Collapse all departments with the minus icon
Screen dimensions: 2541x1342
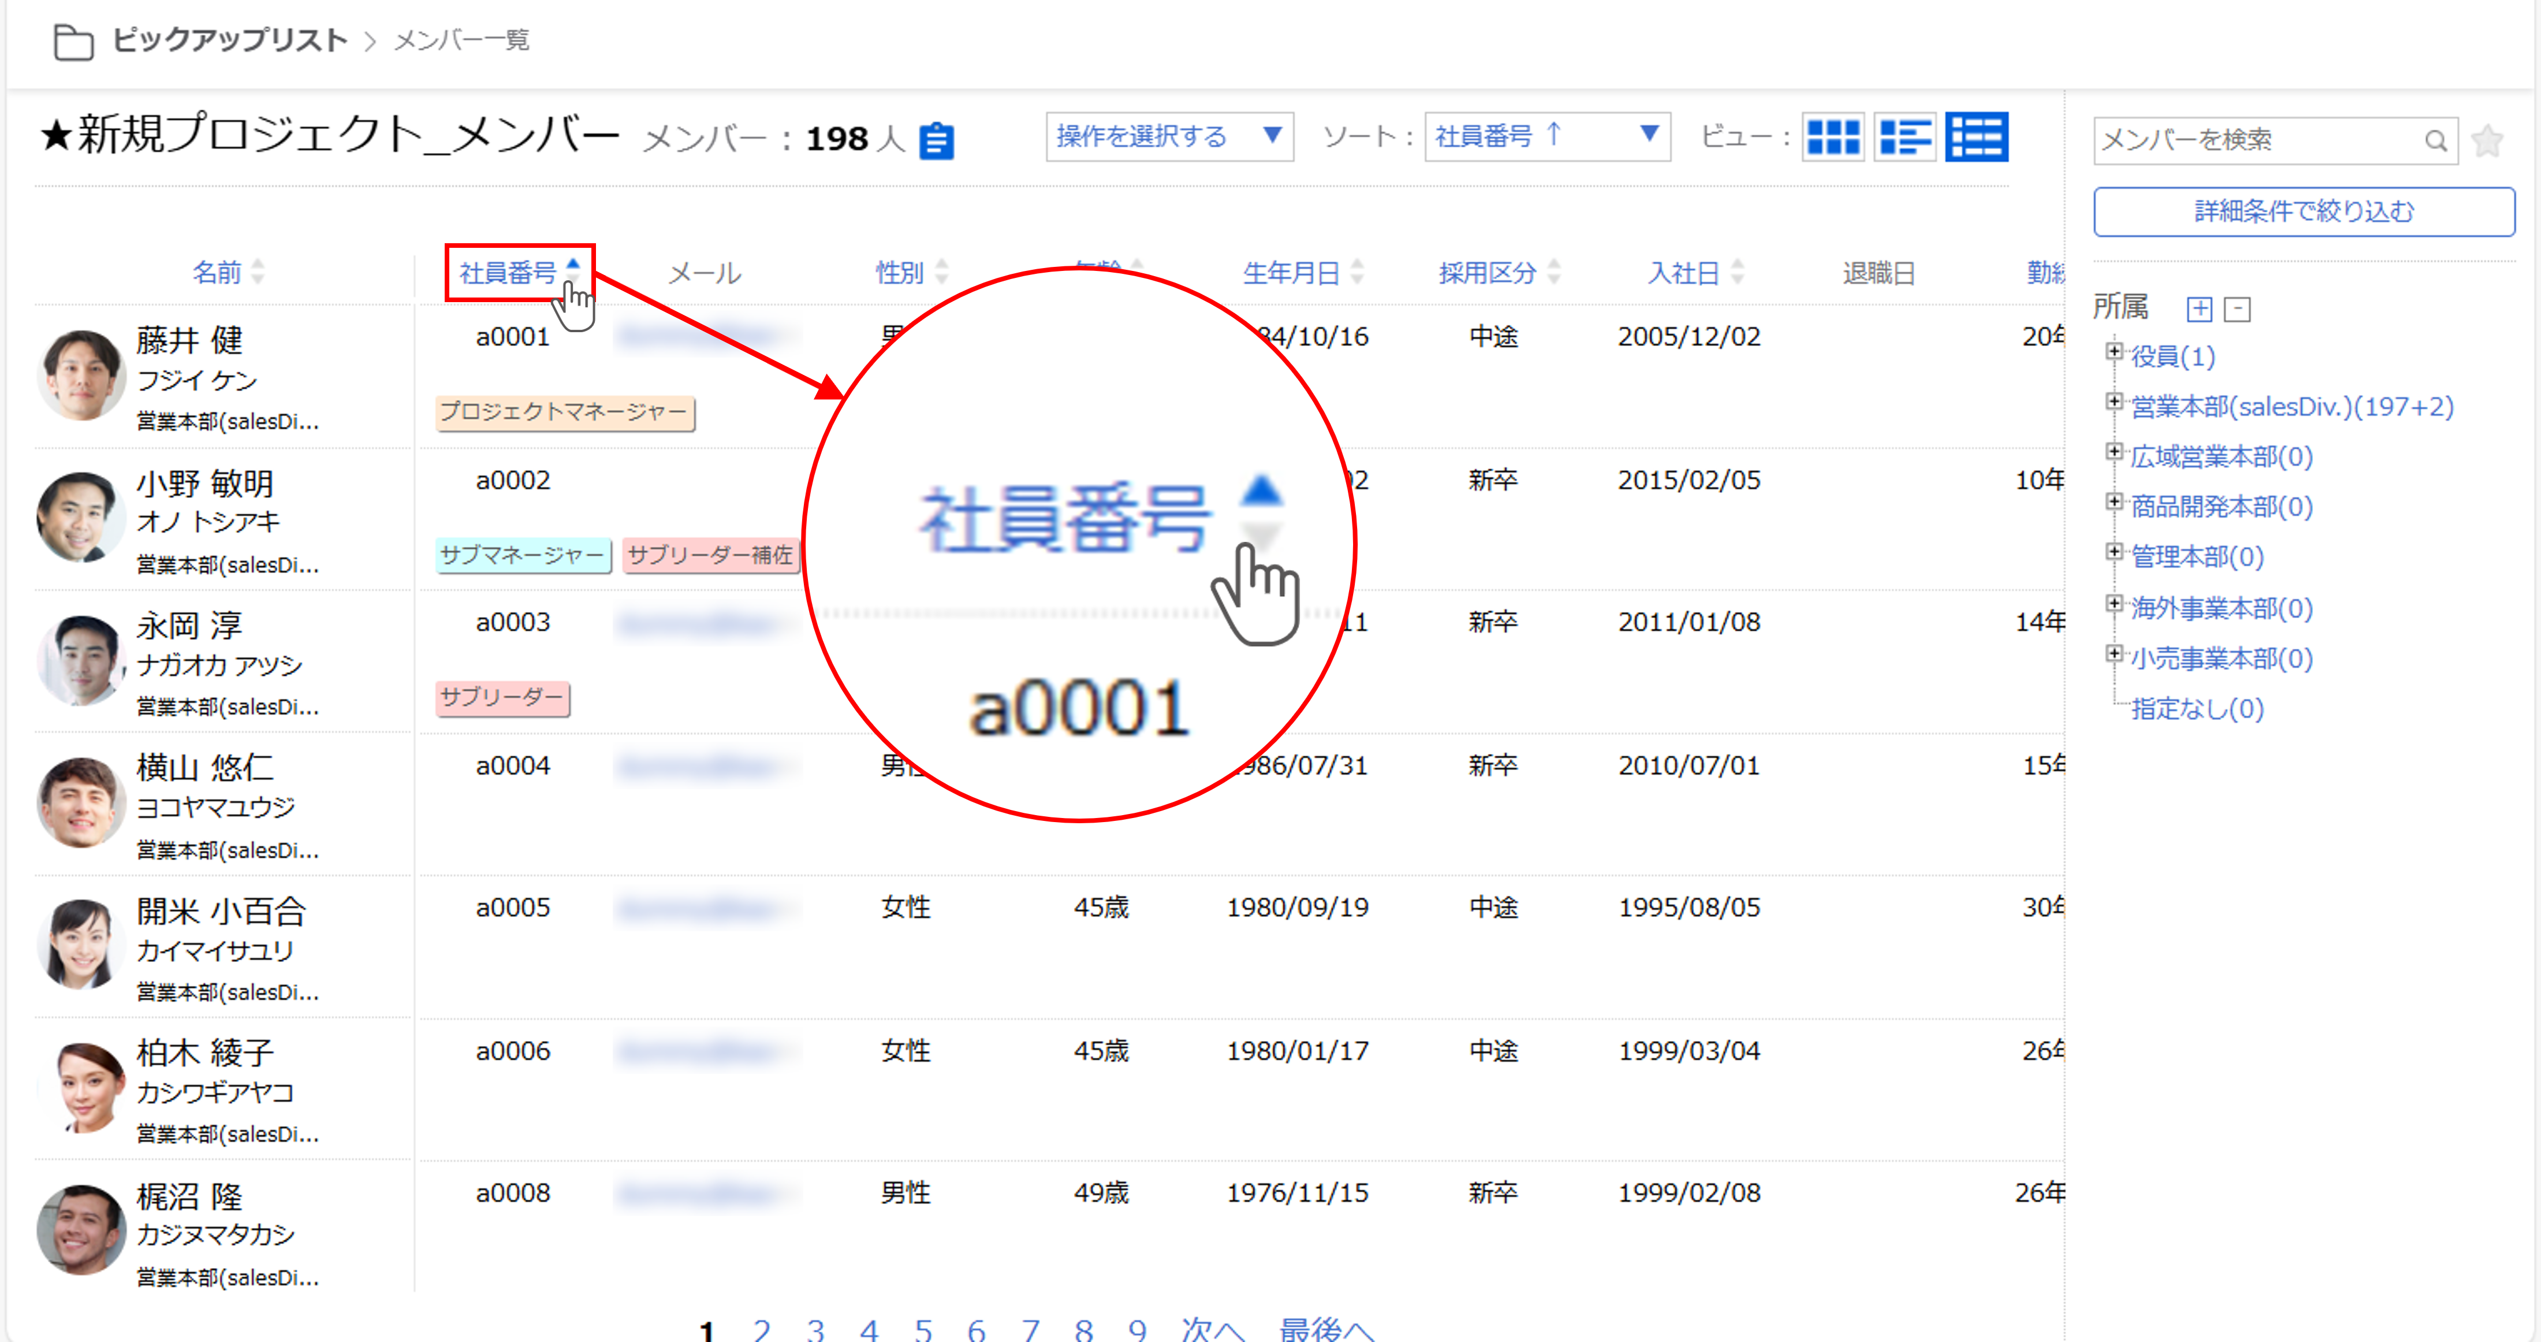[2237, 310]
